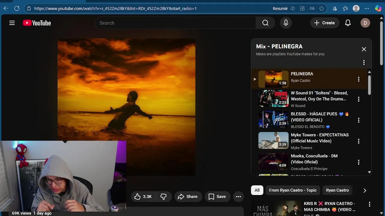Select the From Ryan Castro - Topic chip

point(293,190)
